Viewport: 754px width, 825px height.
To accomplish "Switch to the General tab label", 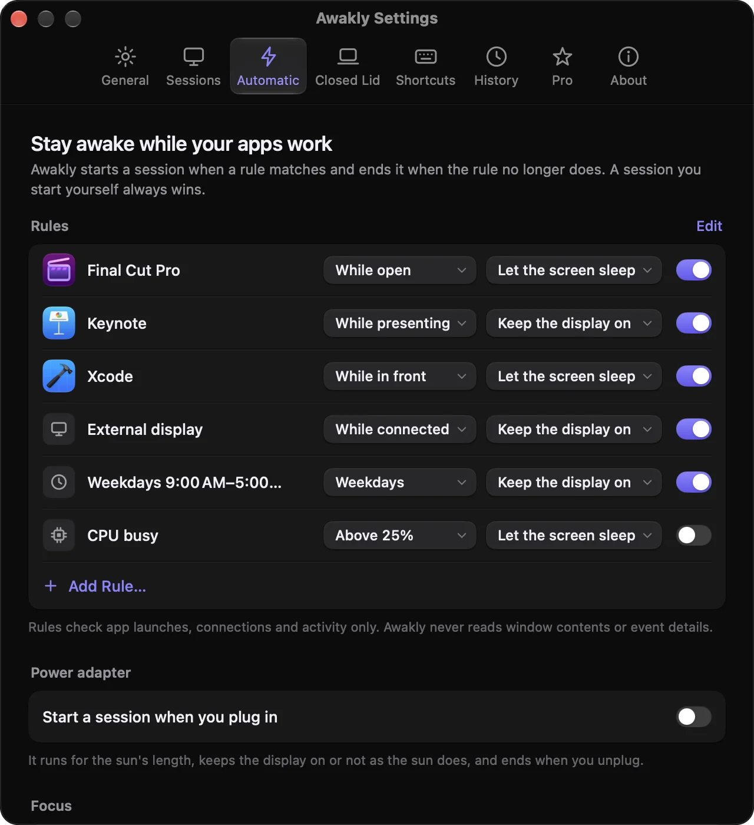I will pos(125,80).
